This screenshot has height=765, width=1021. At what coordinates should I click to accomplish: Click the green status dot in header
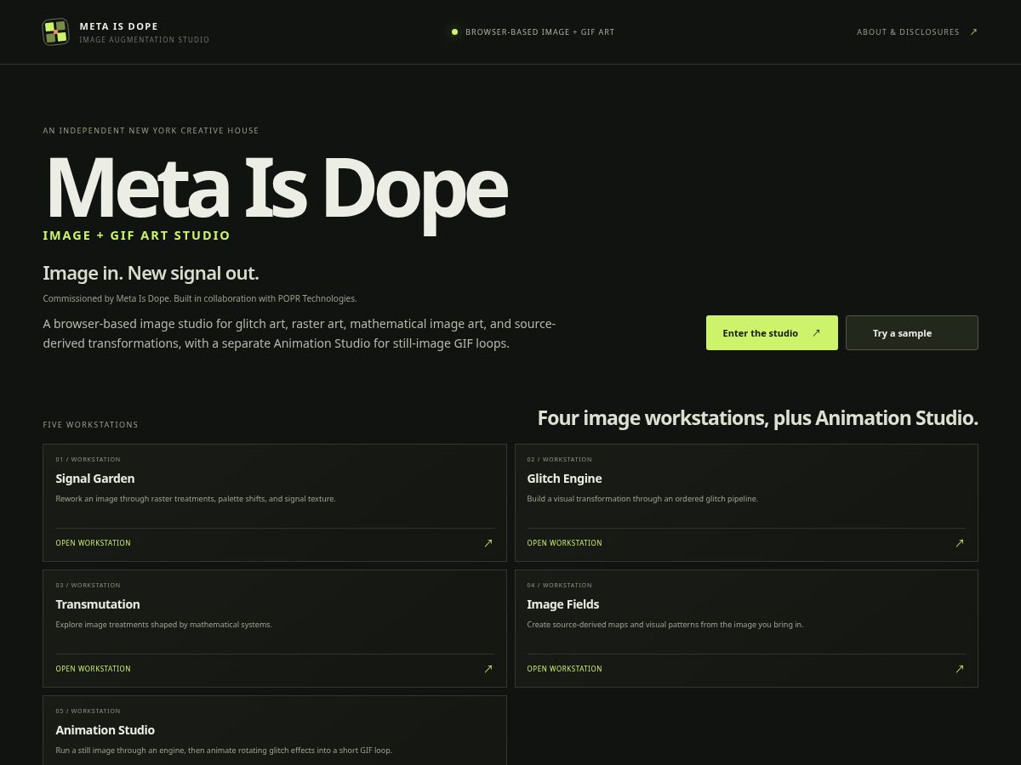pyautogui.click(x=454, y=32)
